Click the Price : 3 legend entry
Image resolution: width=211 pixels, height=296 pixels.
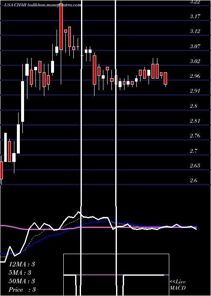(22, 290)
